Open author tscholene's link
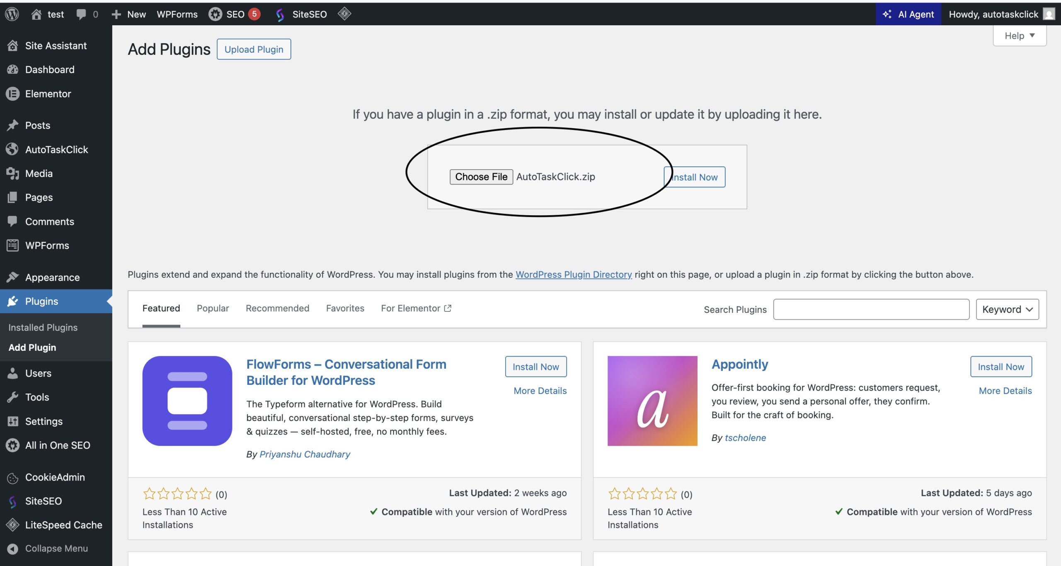 coord(745,438)
